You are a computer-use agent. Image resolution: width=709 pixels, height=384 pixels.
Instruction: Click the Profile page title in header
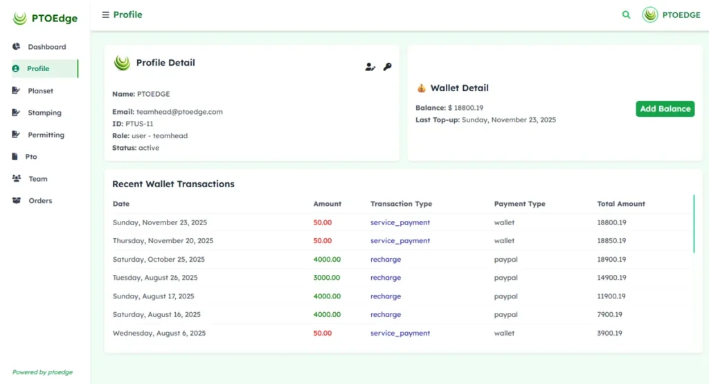[x=127, y=15]
